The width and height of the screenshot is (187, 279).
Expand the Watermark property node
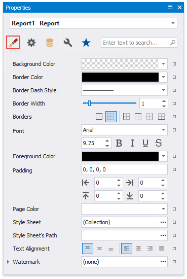tap(8, 262)
